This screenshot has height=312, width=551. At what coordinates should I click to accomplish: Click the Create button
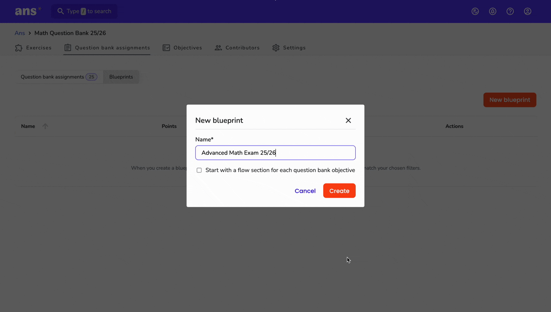coord(339,191)
